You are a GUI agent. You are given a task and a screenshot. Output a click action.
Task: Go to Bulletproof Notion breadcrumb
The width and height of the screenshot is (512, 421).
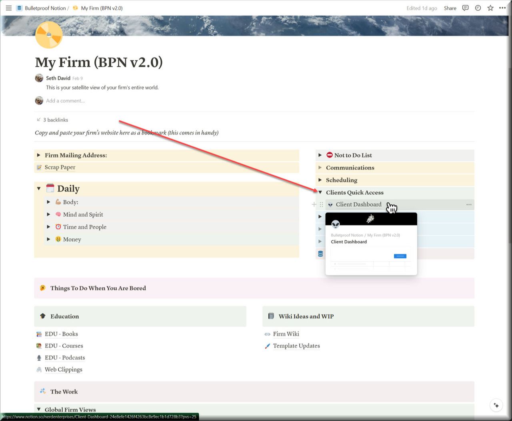click(x=42, y=8)
